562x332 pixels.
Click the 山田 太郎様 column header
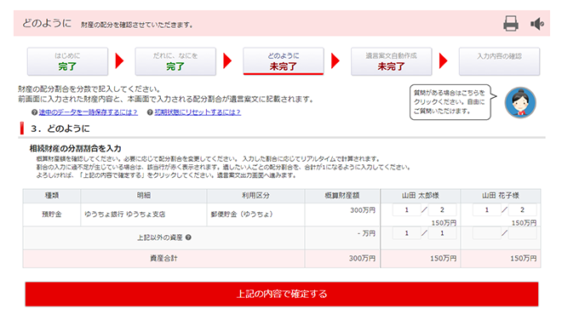pos(420,196)
